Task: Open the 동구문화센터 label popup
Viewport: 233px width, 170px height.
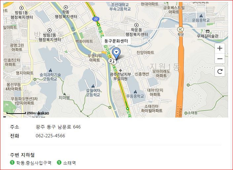Action: [x=116, y=41]
